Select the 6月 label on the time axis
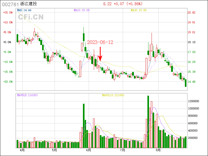The width and height of the screenshot is (208, 156). tap(88, 150)
